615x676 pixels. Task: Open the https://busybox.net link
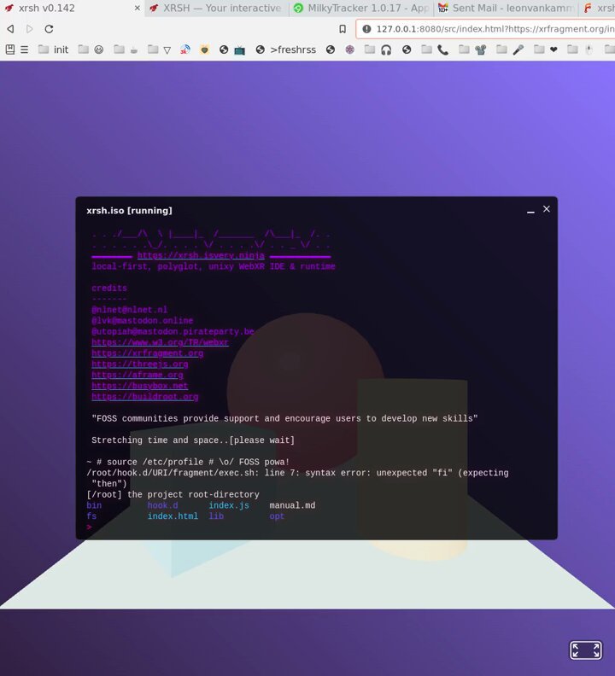[x=140, y=386]
